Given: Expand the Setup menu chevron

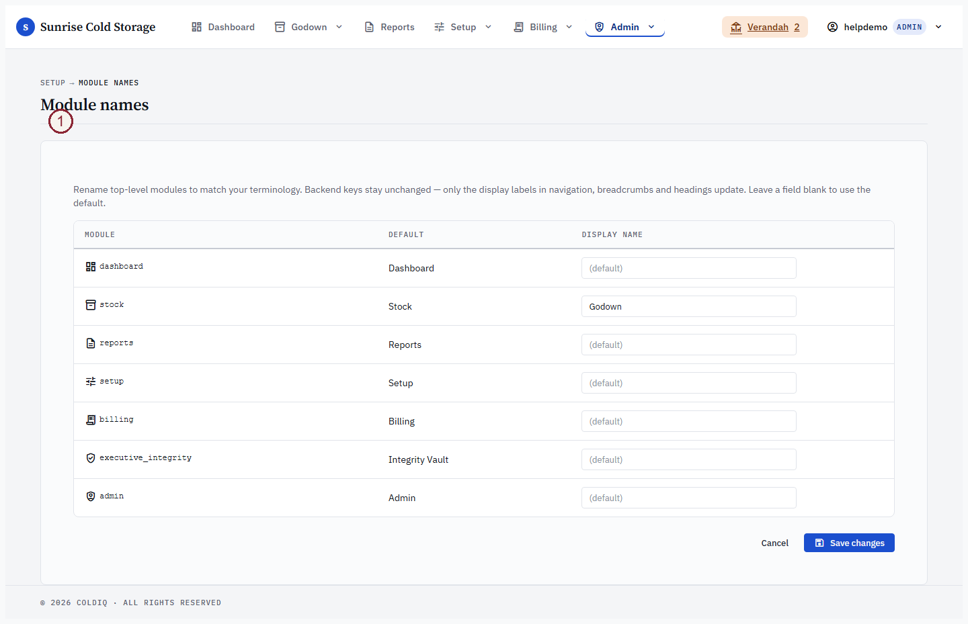Looking at the screenshot, I should pos(488,27).
